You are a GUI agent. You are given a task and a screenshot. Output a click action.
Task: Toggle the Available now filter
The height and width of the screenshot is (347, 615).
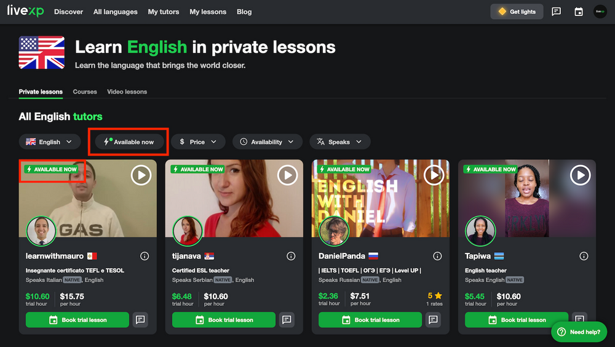129,142
